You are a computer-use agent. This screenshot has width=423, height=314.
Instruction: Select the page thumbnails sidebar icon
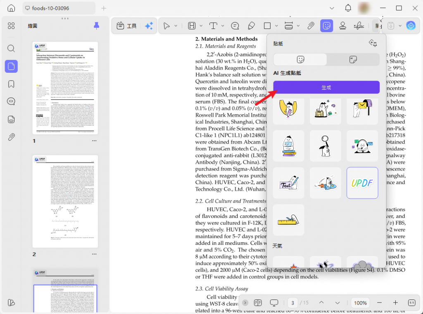[x=11, y=66]
